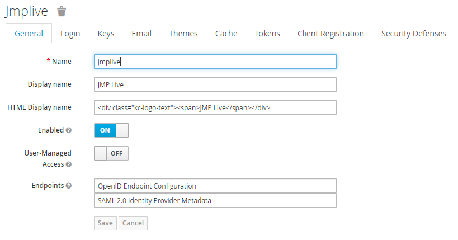Toggle User-Managed Access OFF switch
This screenshot has height=240, width=458.
pyautogui.click(x=111, y=153)
